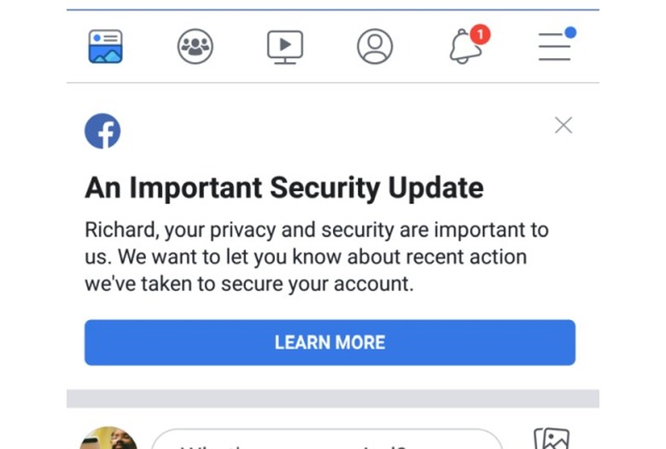Click the Facebook logo in security card
Image resolution: width=666 pixels, height=449 pixels.
(x=102, y=131)
